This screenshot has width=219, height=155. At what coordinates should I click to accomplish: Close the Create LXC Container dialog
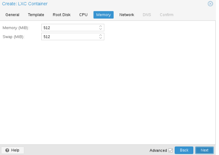210,4
